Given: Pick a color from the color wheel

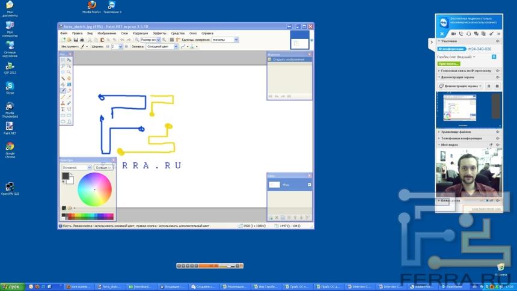Looking at the screenshot, I should coord(94,189).
